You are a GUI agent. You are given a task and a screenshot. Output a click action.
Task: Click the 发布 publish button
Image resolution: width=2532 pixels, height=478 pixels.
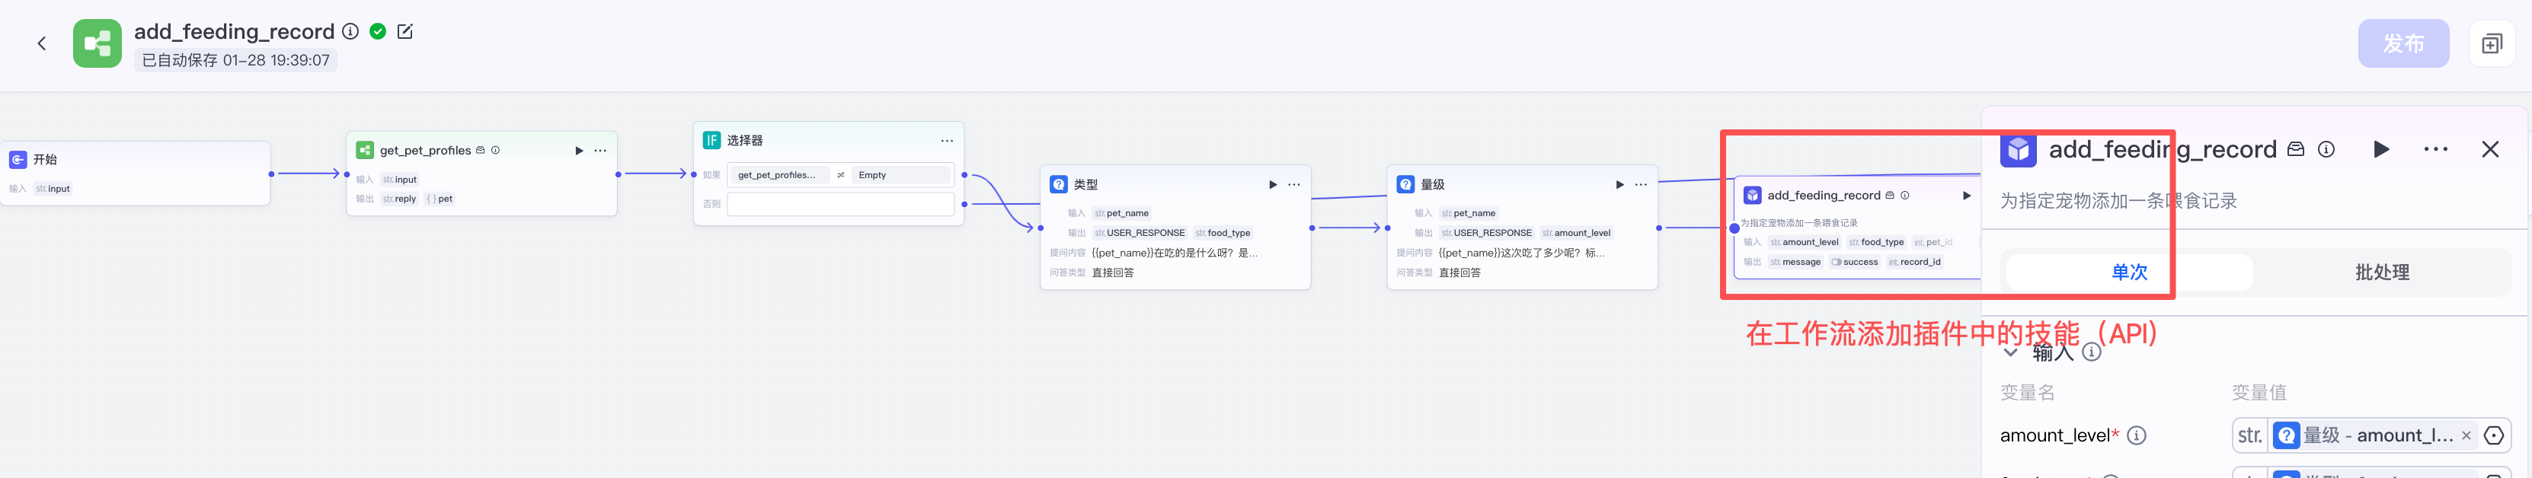coord(2403,43)
